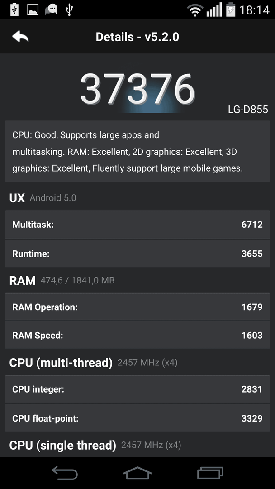Select the CPU float-point row
Viewport: 275px width, 489px height.
137,418
